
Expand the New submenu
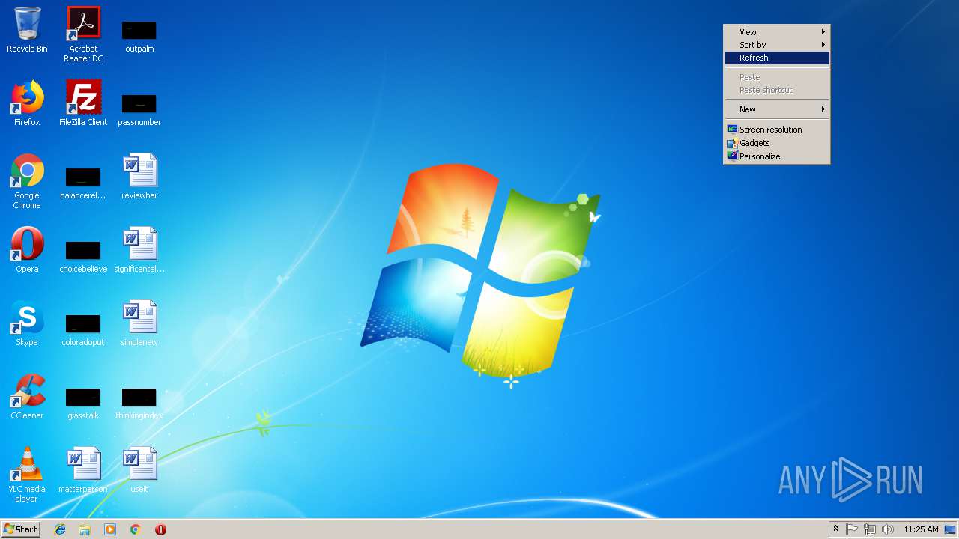pyautogui.click(x=777, y=109)
